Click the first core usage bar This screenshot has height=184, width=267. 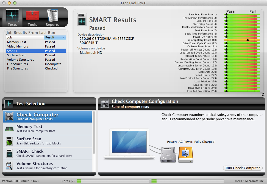click(x=113, y=181)
